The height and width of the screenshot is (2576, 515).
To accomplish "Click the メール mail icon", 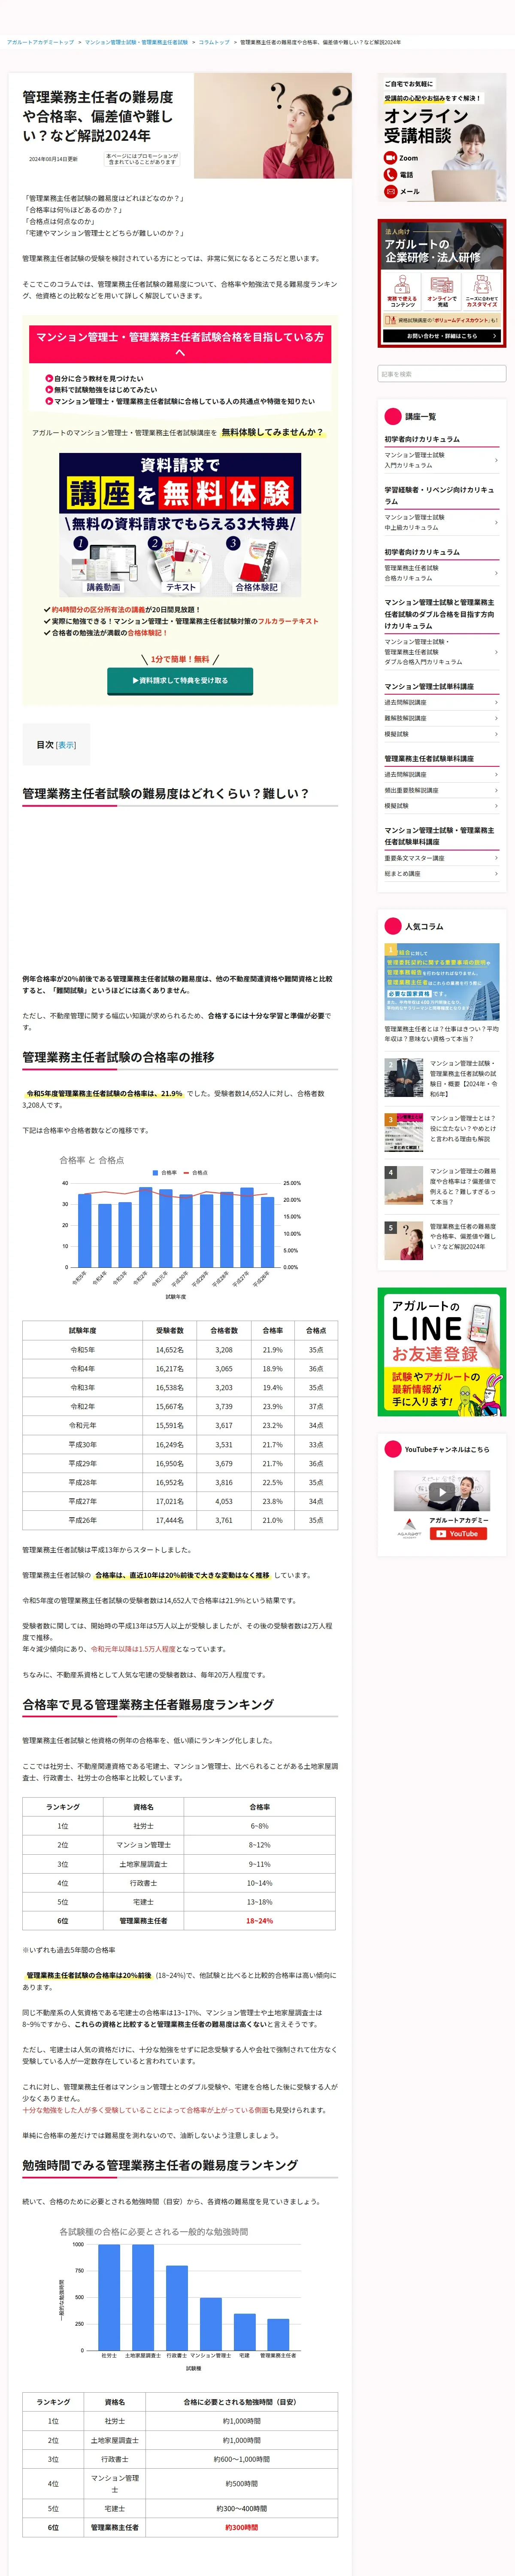I will (x=390, y=191).
